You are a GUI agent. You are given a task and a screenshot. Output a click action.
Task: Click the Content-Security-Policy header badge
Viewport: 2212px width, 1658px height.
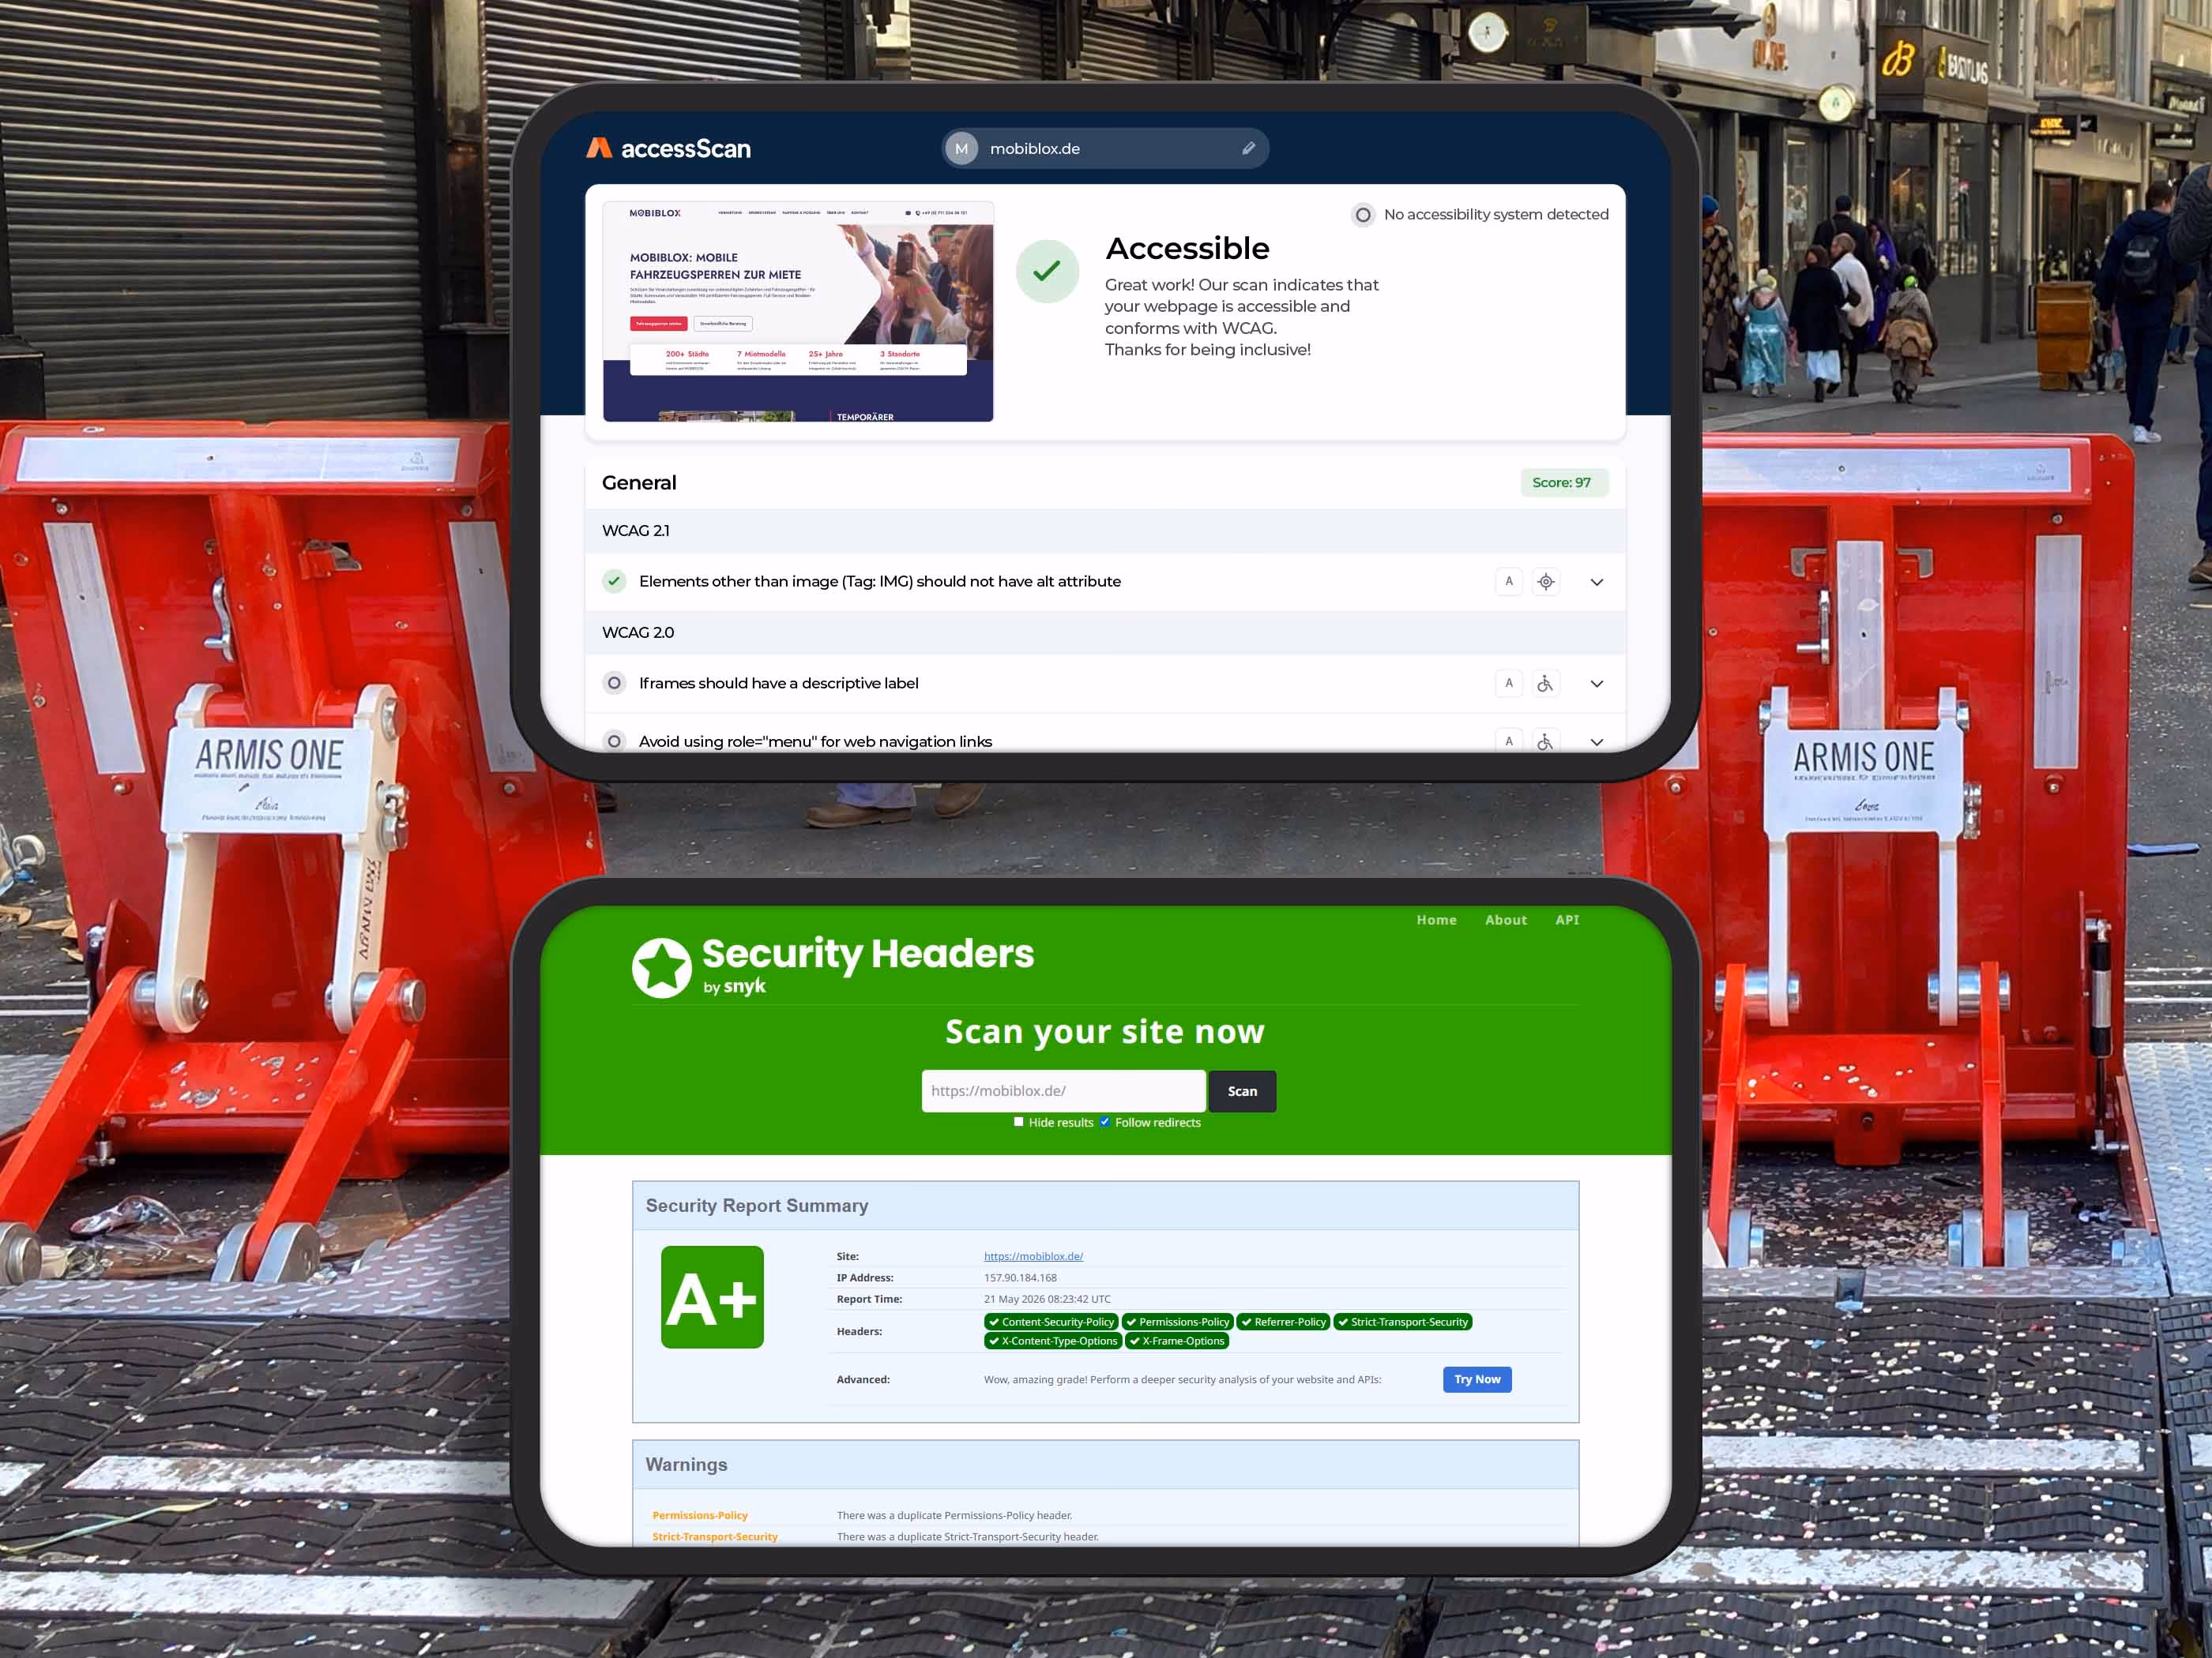coord(1051,1321)
